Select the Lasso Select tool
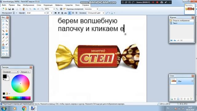This screenshot has height=111, width=197. coord(3,24)
